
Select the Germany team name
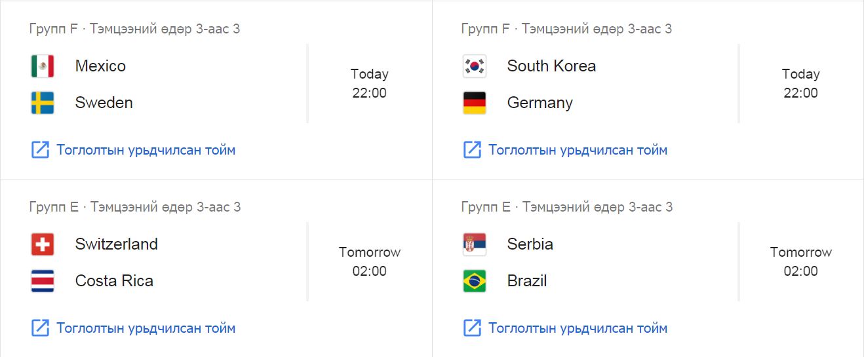540,103
